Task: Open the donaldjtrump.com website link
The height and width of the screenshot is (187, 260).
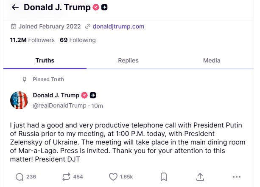Action: point(118,26)
